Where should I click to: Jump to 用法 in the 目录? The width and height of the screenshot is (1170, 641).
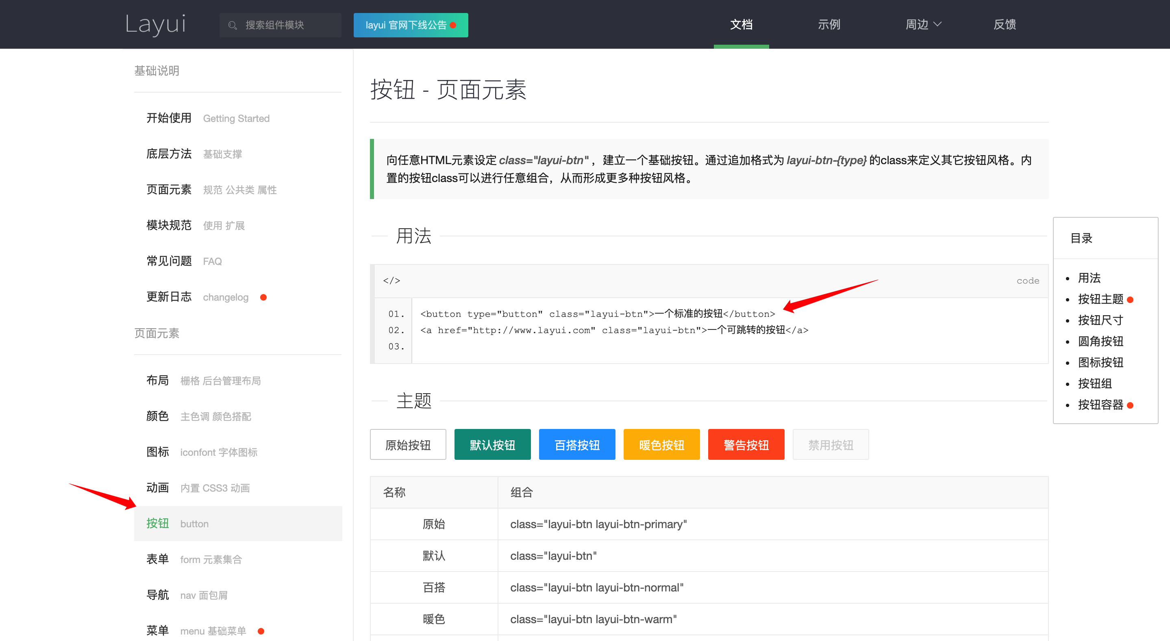(1089, 278)
